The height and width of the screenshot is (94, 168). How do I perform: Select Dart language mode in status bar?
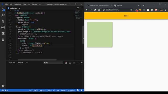[x=58, y=90]
